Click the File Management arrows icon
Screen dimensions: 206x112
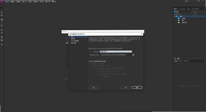pos(2,15)
